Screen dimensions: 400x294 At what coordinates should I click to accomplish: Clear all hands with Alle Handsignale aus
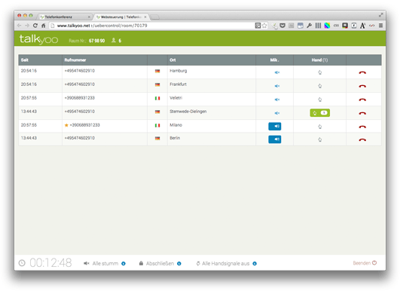pos(223,263)
